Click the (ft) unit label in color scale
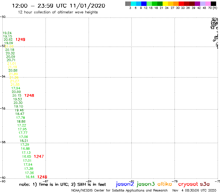 (x=215, y=8)
